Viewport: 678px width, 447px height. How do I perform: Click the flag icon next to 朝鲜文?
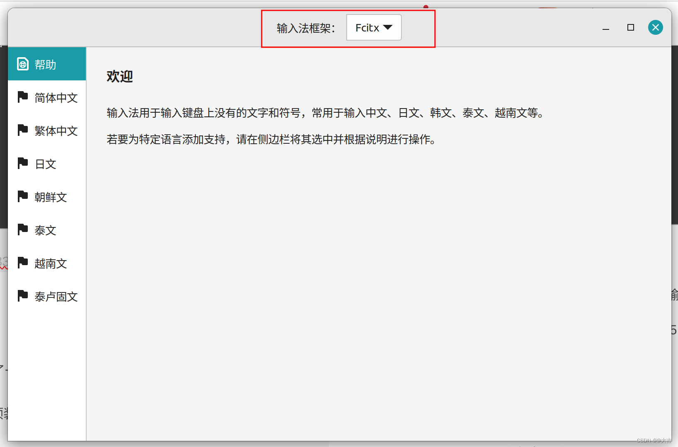(23, 196)
